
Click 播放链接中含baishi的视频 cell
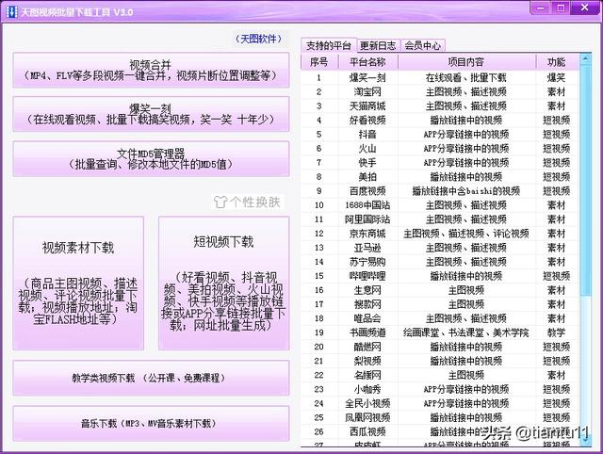(x=466, y=191)
